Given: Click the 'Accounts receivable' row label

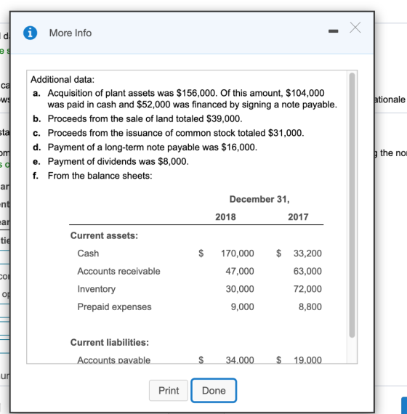Looking at the screenshot, I should [118, 271].
